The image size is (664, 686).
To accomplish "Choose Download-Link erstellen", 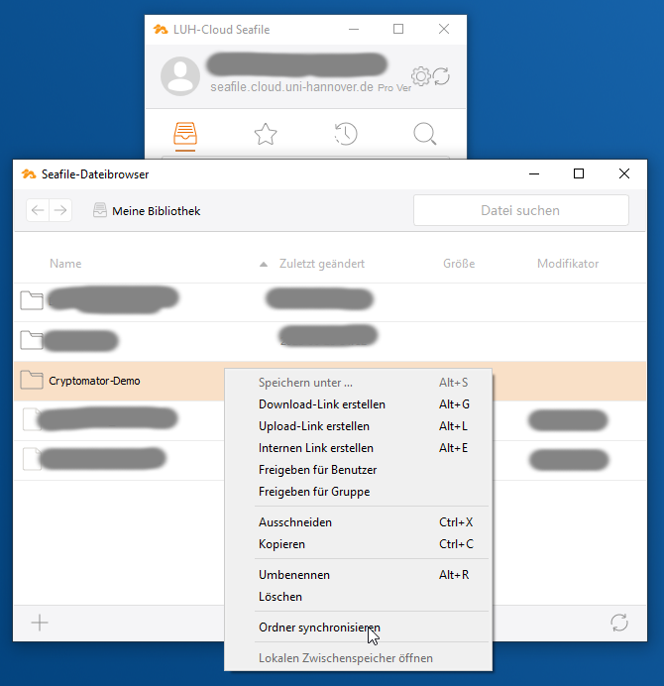I will coord(359,404).
